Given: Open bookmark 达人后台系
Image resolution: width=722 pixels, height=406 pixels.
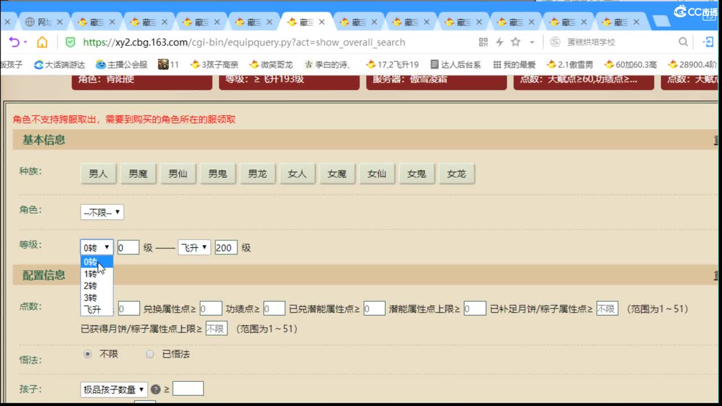Looking at the screenshot, I should click(x=455, y=64).
